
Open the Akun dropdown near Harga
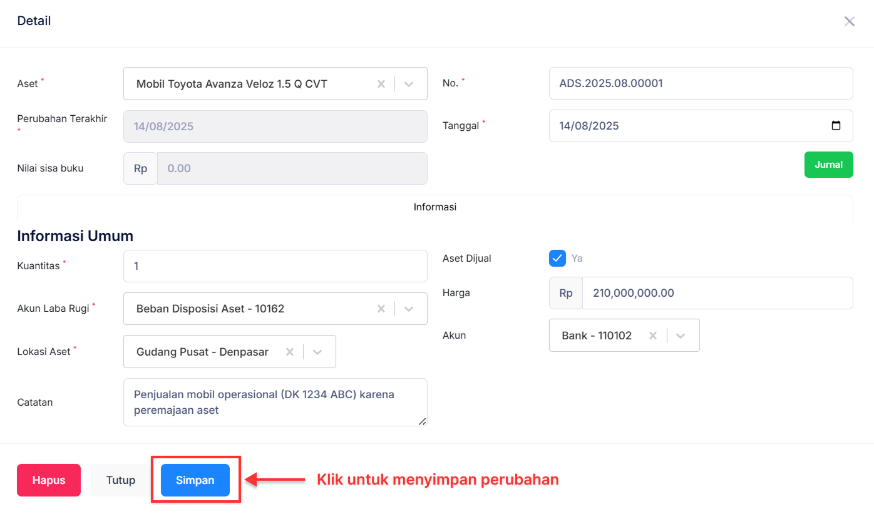pos(681,335)
